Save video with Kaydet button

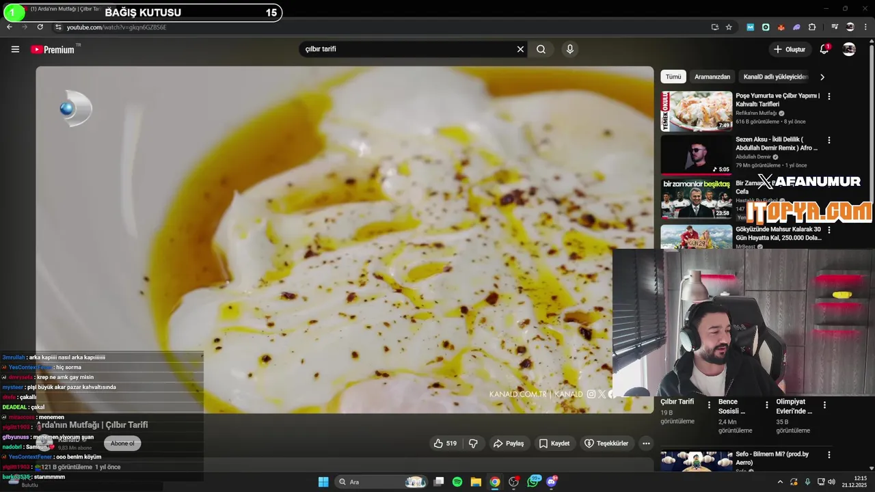pyautogui.click(x=554, y=443)
